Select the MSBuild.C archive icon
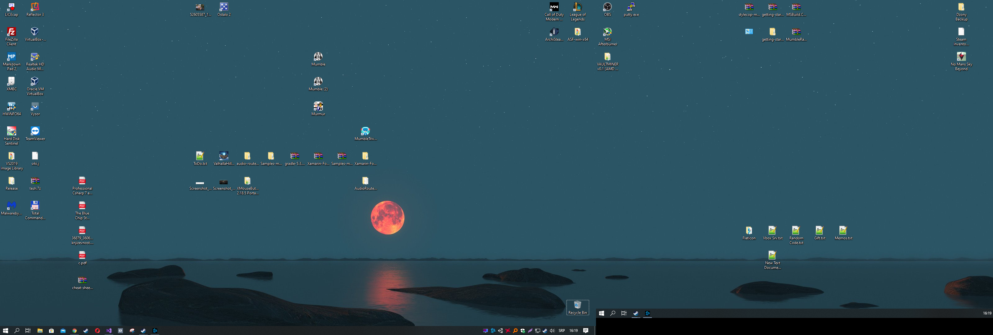 [796, 10]
